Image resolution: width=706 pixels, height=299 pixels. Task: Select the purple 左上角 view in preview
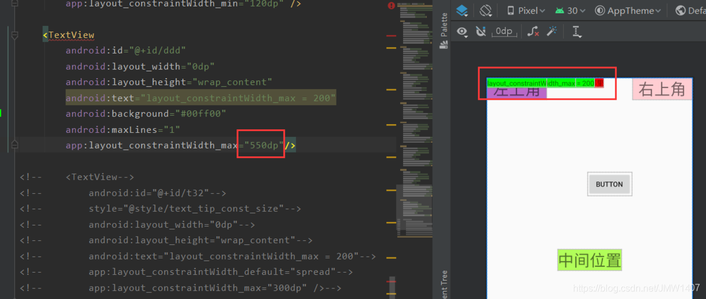(517, 93)
